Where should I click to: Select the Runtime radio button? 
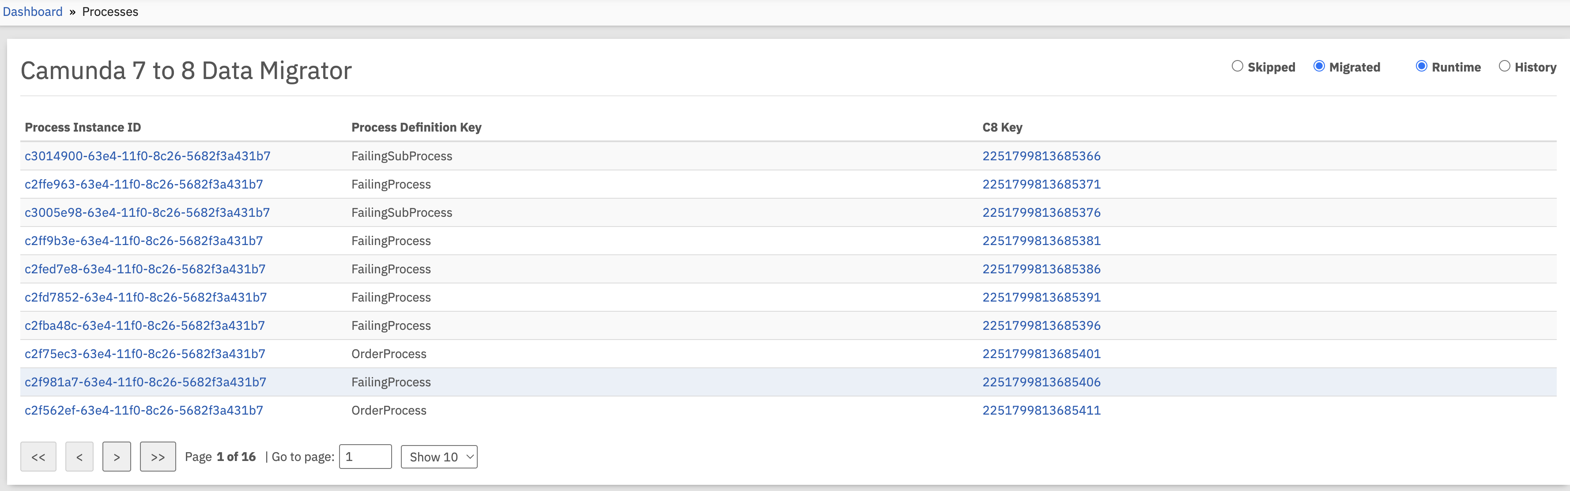tap(1421, 66)
